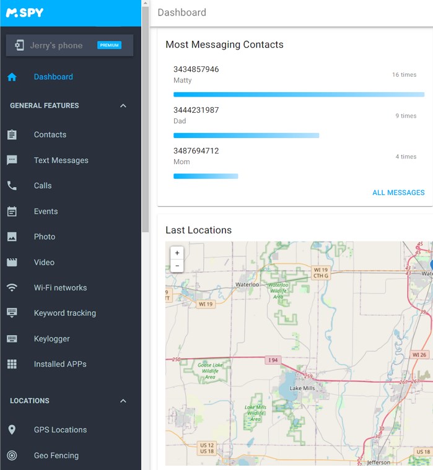
Task: Click phone number 3487694712
Action: [196, 150]
